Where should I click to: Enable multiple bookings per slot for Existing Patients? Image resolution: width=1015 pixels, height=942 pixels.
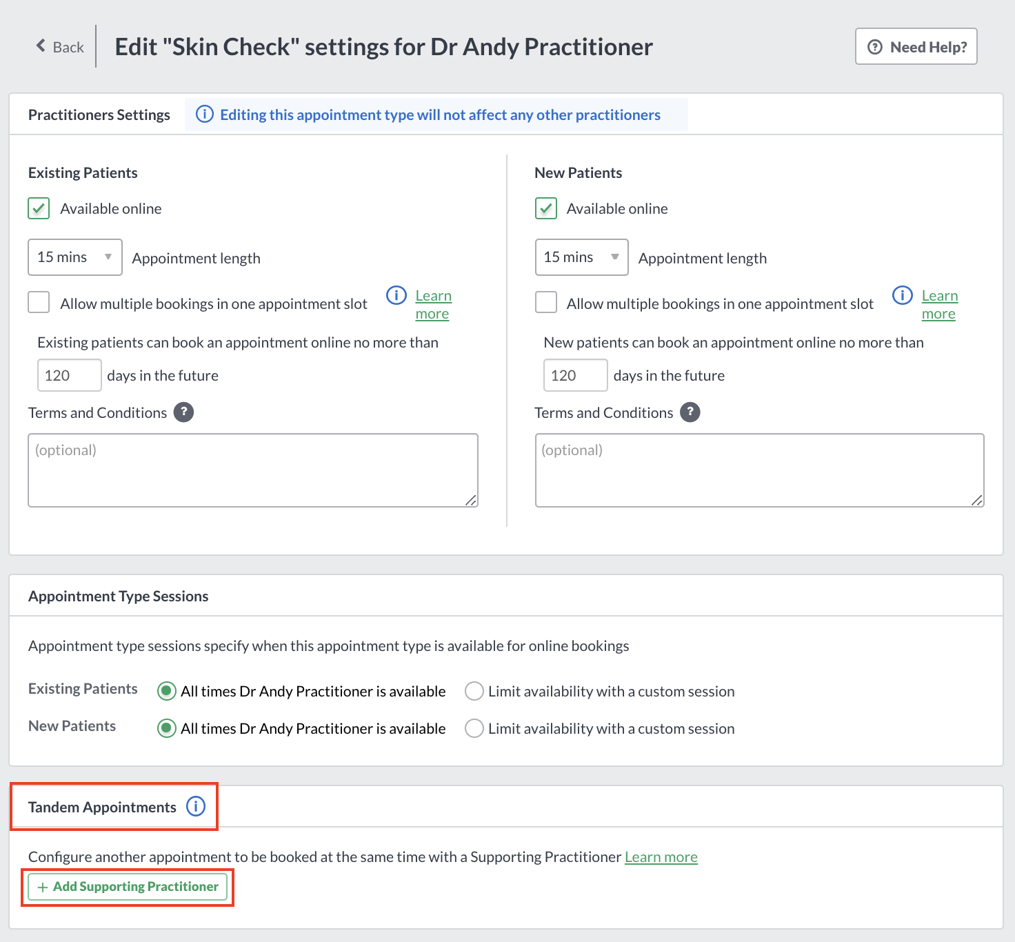coord(39,302)
